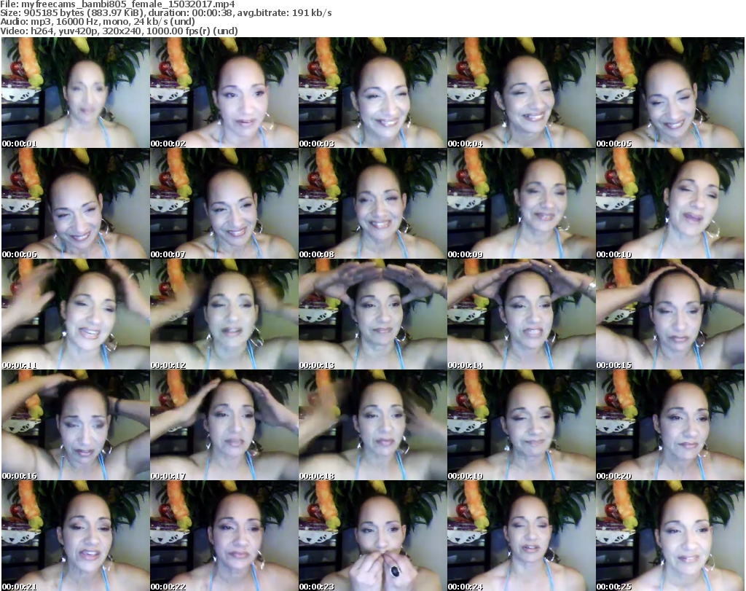Open the frame stamped 00:00:08

tap(372, 203)
